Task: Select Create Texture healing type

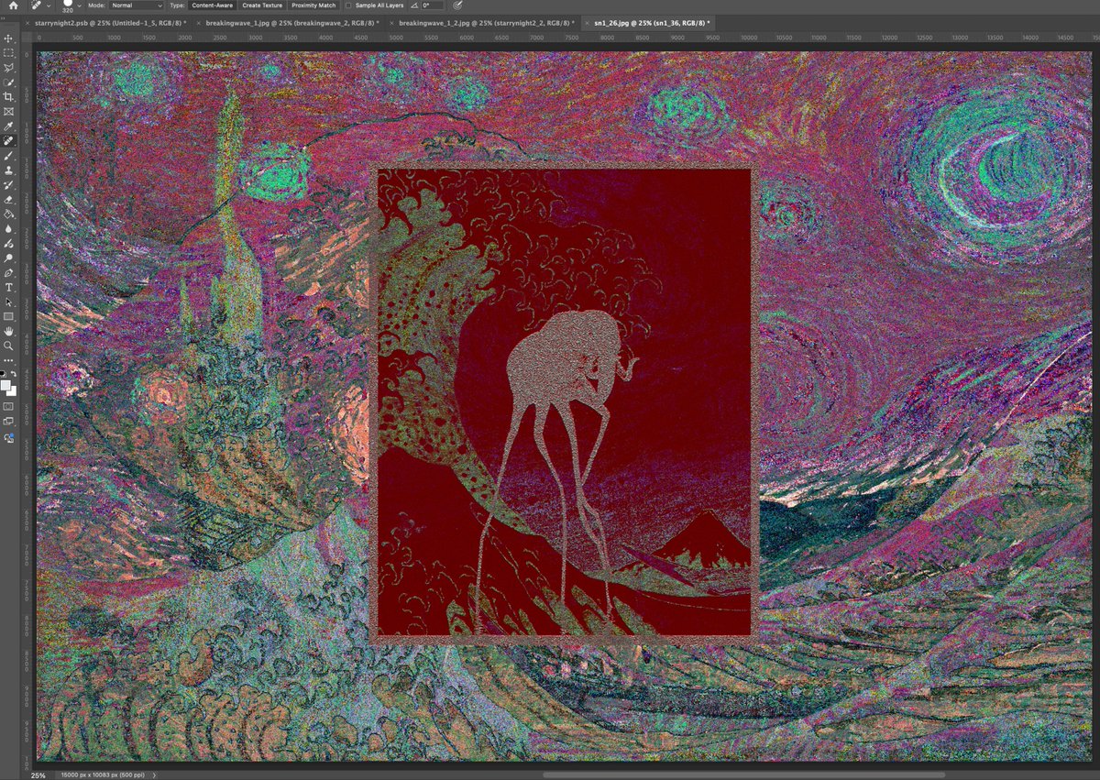Action: point(262,5)
